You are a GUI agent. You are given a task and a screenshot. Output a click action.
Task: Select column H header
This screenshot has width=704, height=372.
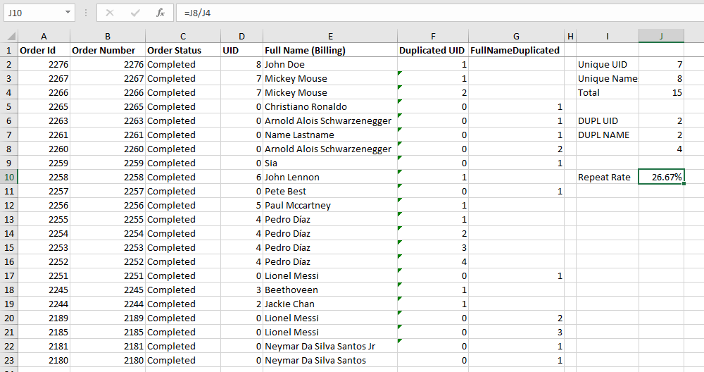click(570, 37)
